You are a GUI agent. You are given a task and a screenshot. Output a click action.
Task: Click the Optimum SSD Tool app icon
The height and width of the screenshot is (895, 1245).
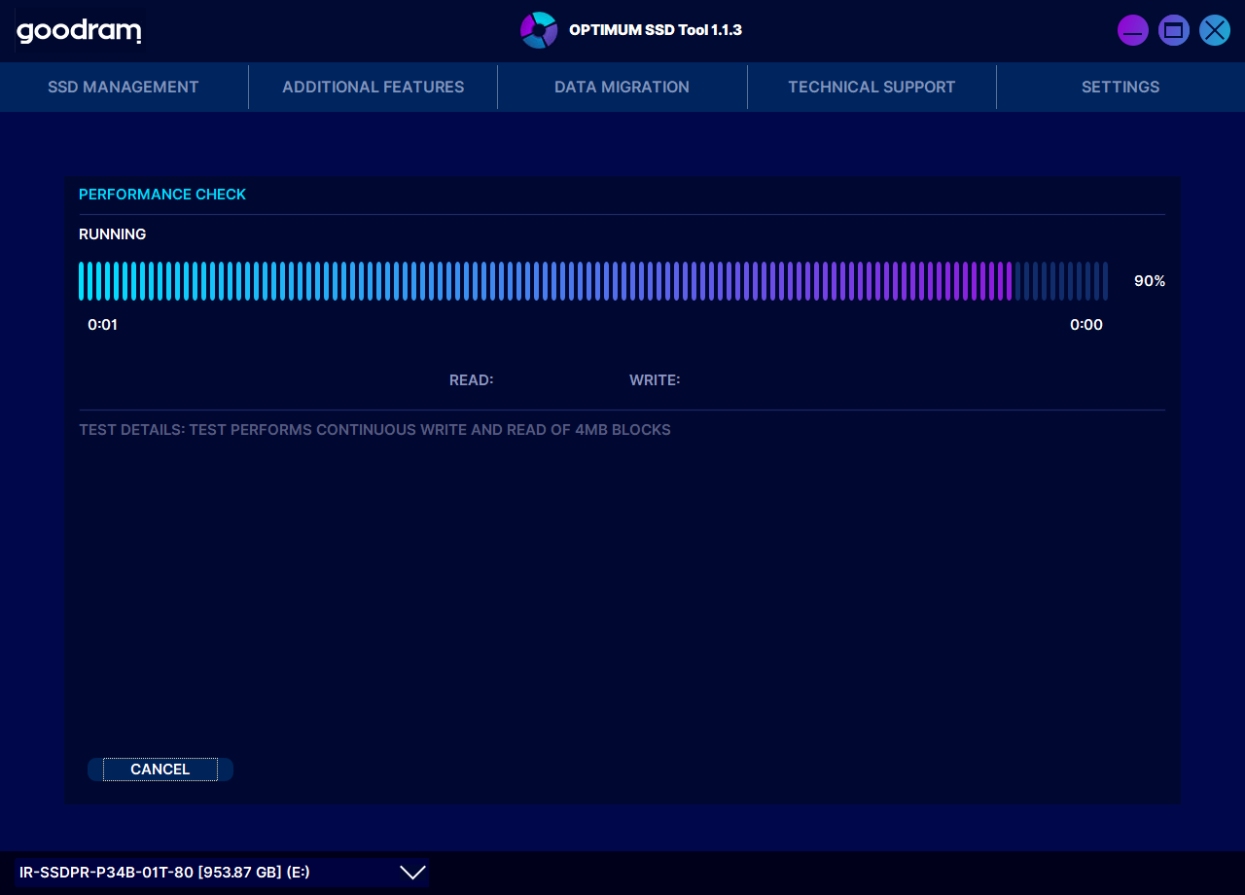point(539,30)
